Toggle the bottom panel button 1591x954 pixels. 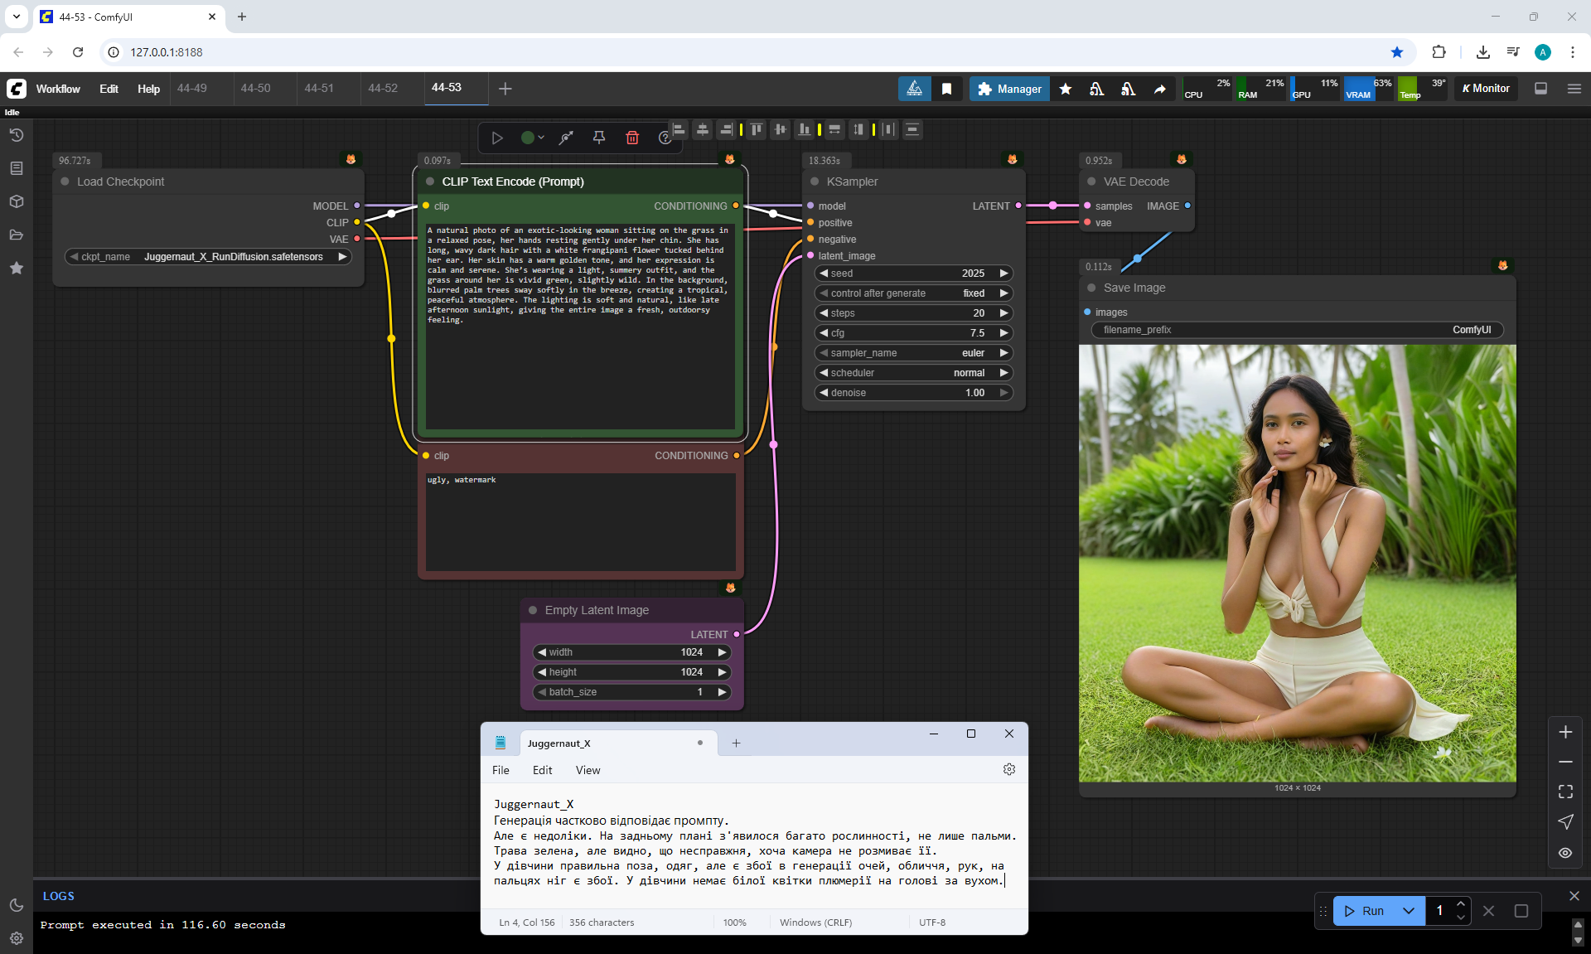[1540, 89]
